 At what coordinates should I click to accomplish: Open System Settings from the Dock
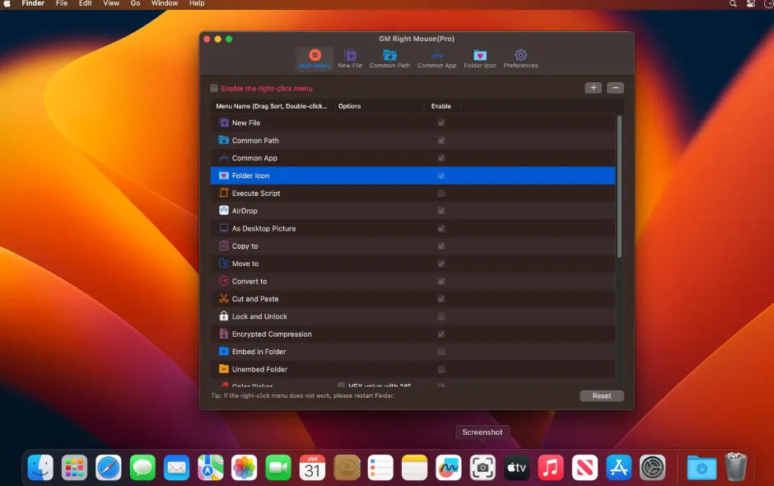click(x=653, y=467)
